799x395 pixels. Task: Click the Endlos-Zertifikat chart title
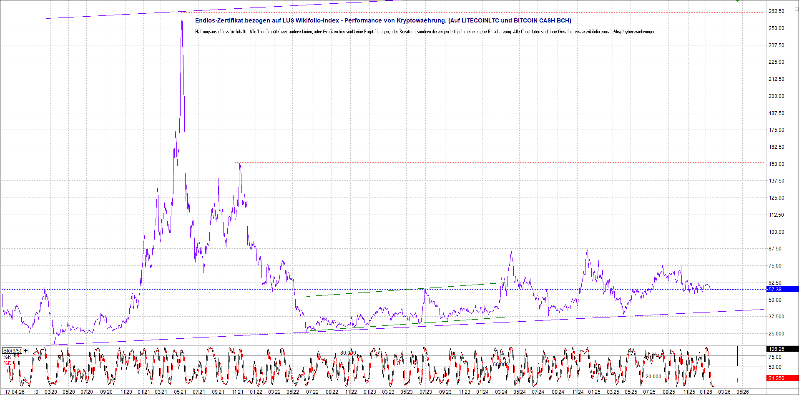coord(383,20)
